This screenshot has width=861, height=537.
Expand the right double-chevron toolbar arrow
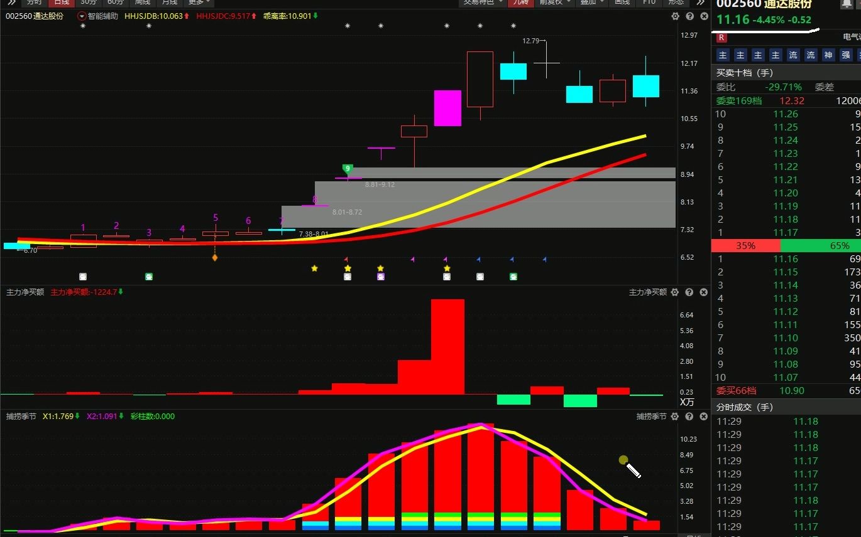coord(701,3)
